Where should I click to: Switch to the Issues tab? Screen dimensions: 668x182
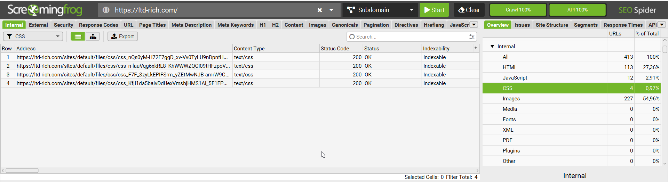[x=522, y=25]
